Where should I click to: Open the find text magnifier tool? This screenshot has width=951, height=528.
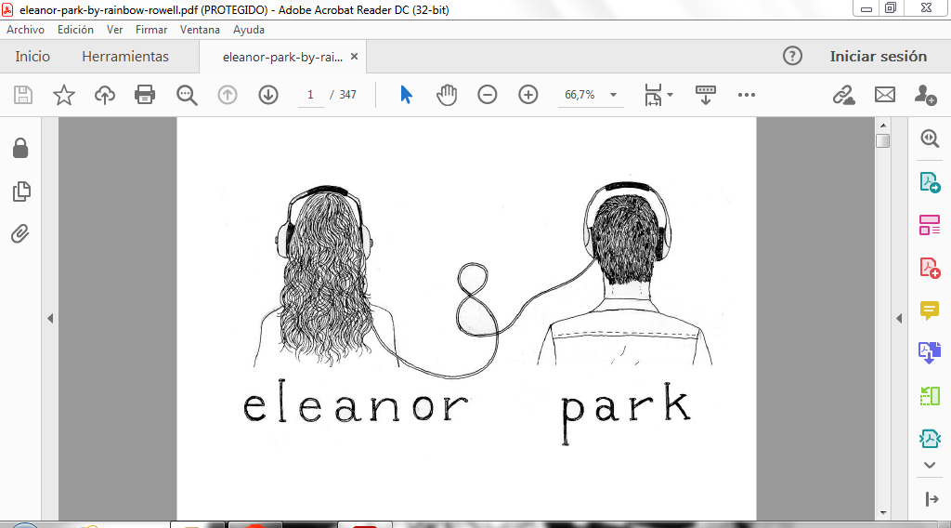tap(187, 95)
